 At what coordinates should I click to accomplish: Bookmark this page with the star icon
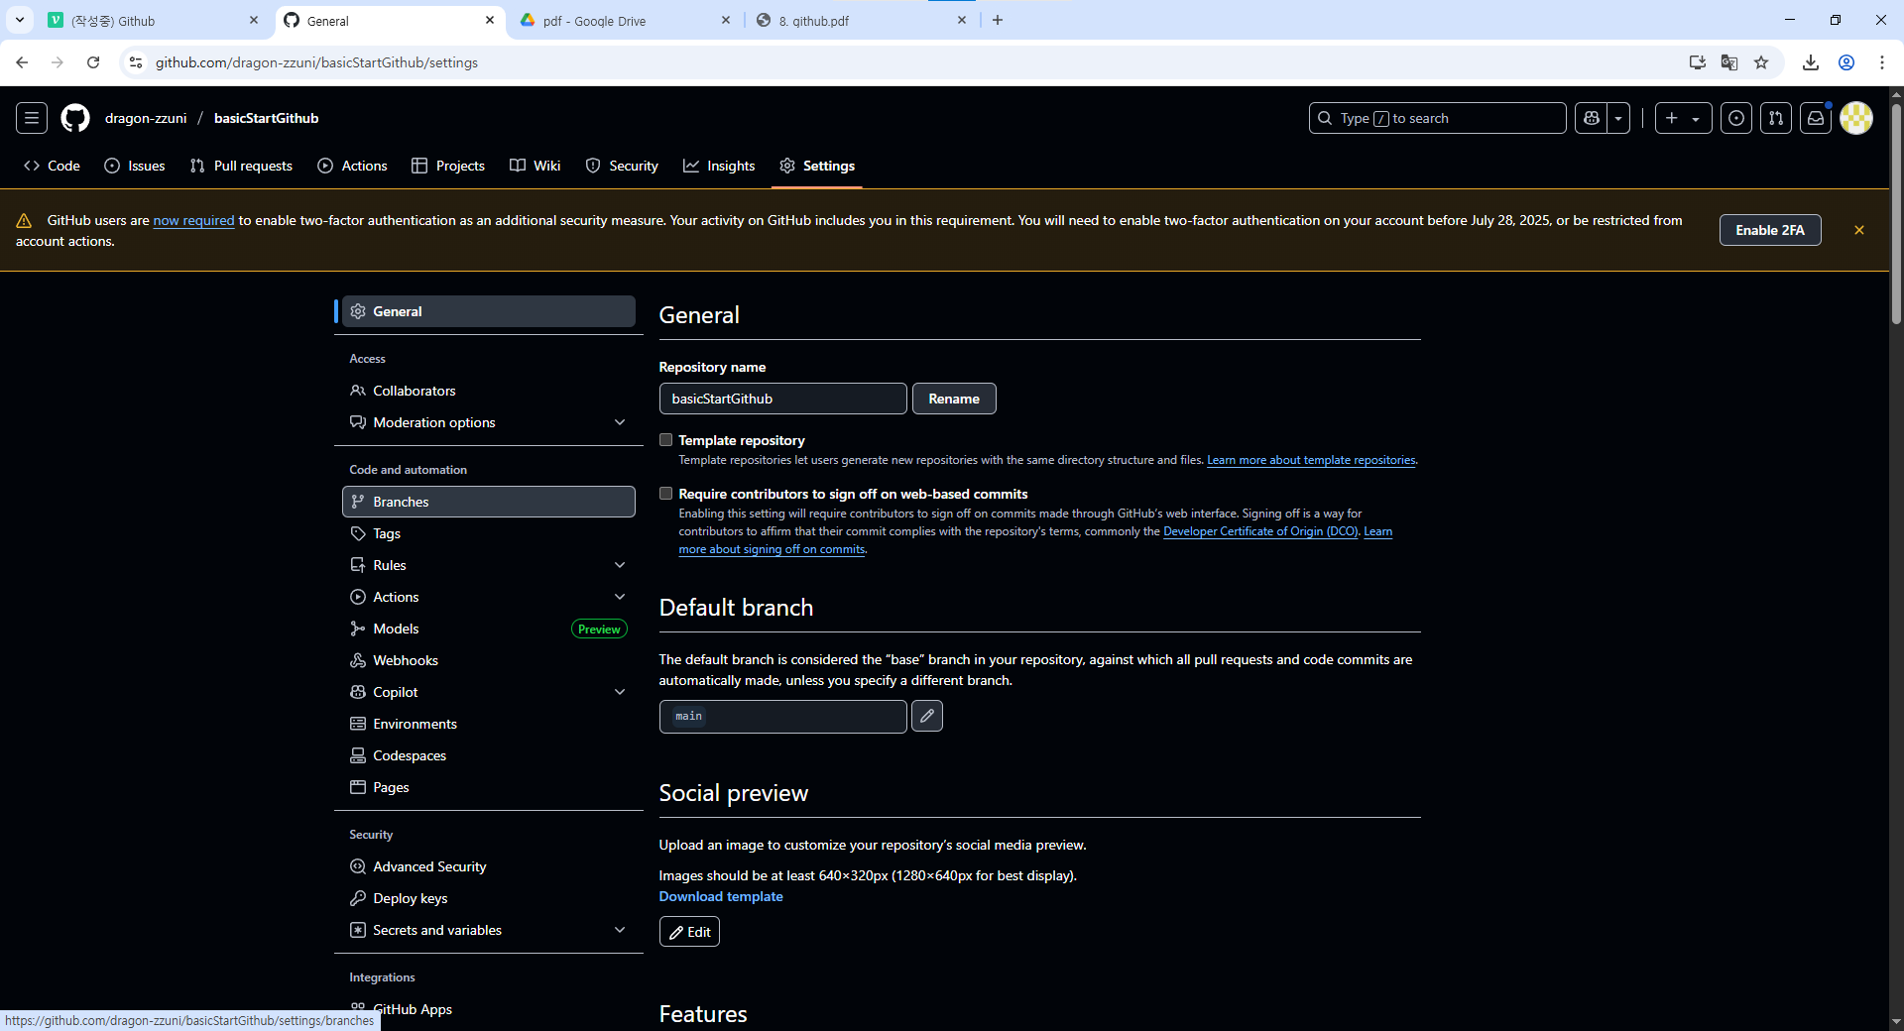(1761, 62)
